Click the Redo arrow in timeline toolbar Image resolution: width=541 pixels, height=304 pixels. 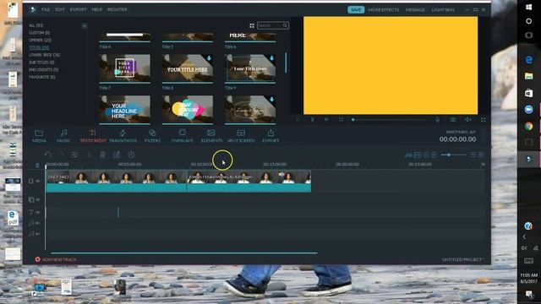point(61,155)
